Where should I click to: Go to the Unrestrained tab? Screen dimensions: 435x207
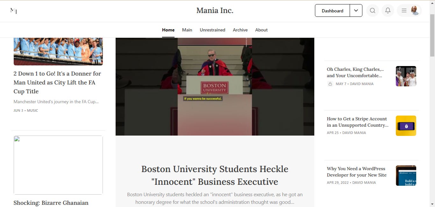pos(212,30)
